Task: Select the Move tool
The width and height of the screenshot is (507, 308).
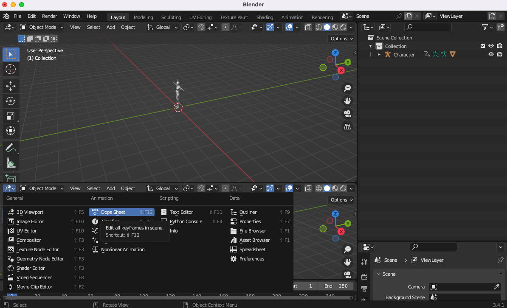Action: 11,86
